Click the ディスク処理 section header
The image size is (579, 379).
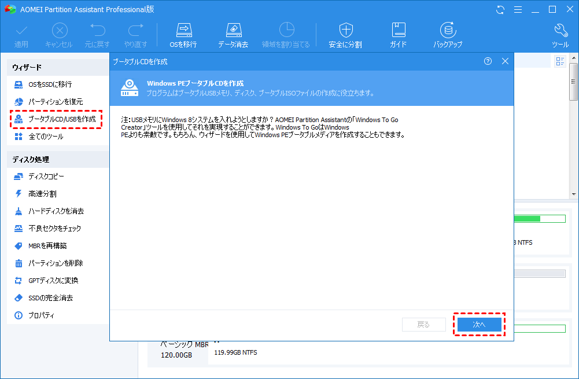58,160
